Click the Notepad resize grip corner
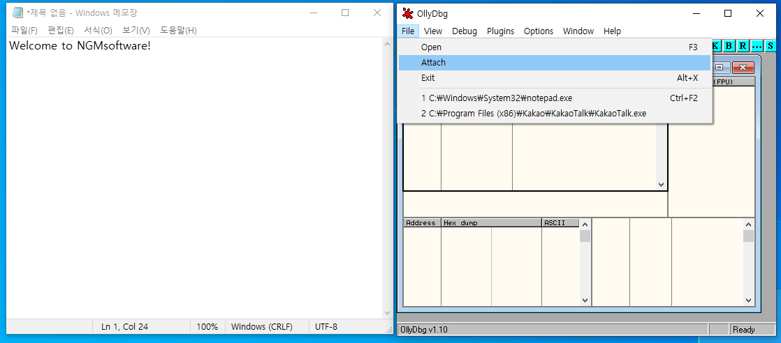Viewport: 781px width, 343px height. [389, 330]
